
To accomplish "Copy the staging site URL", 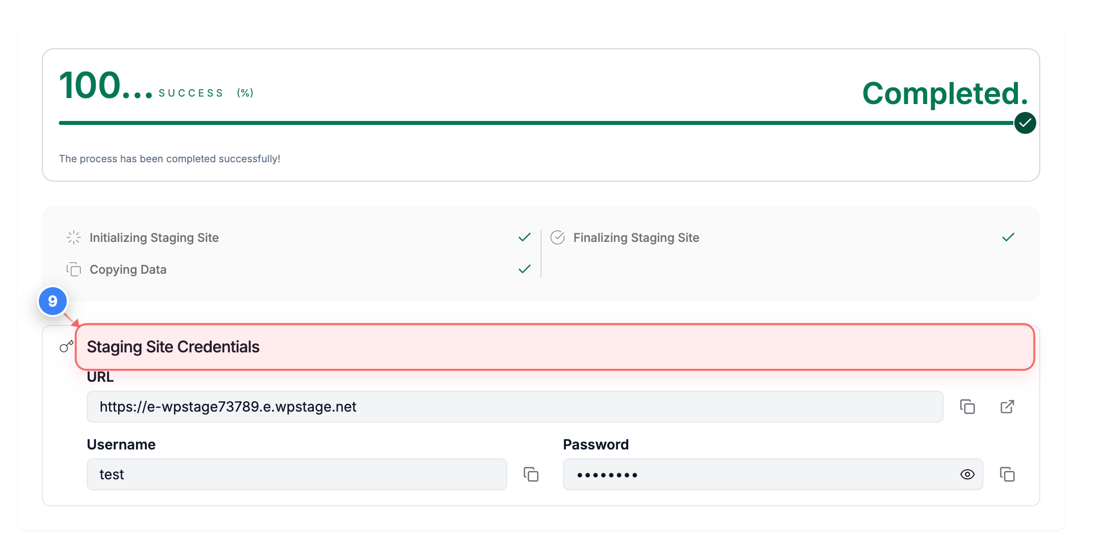I will (968, 407).
